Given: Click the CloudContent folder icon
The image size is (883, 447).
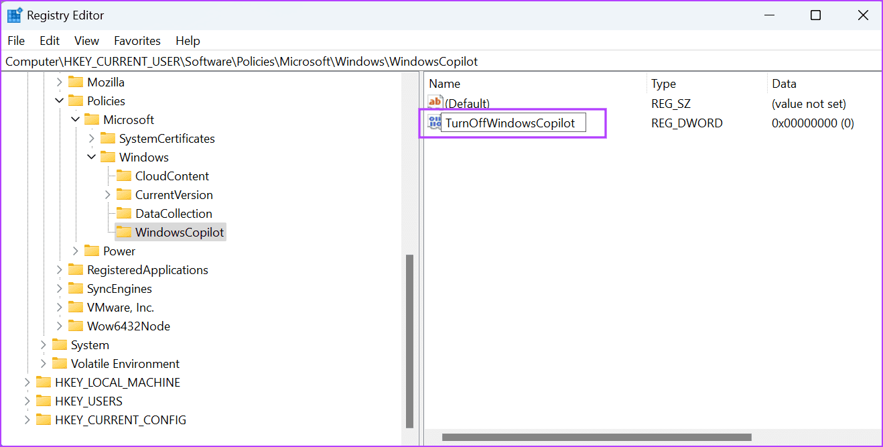Looking at the screenshot, I should pyautogui.click(x=124, y=176).
